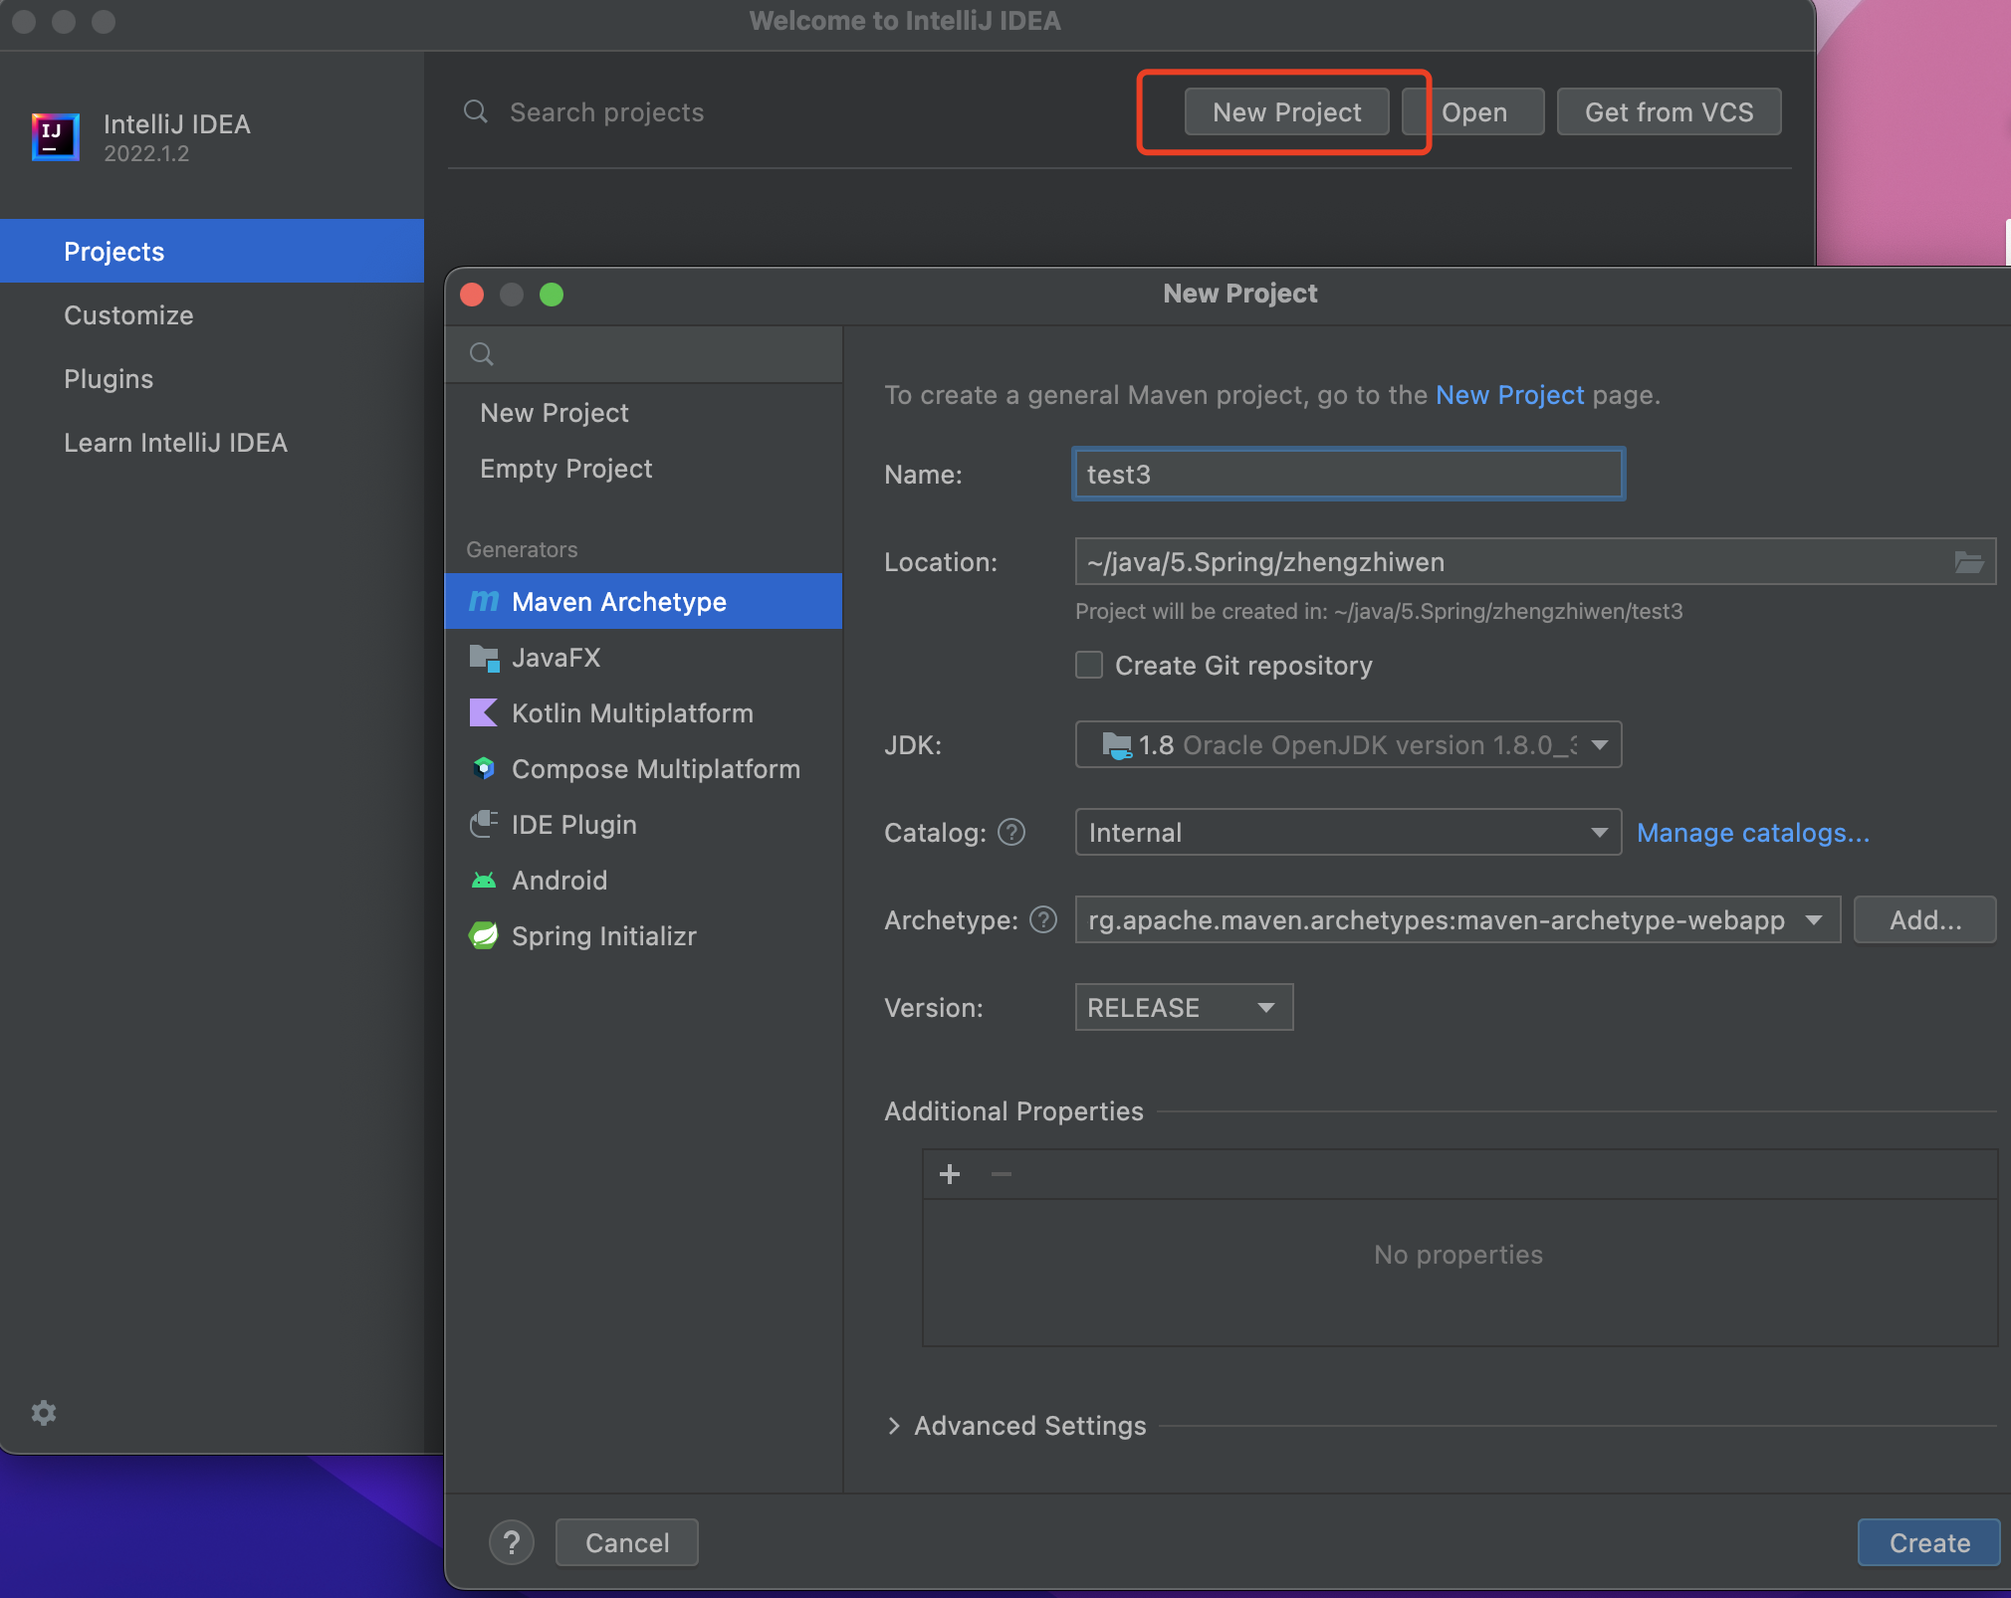
Task: Open dialog help question mark button
Action: coord(512,1542)
